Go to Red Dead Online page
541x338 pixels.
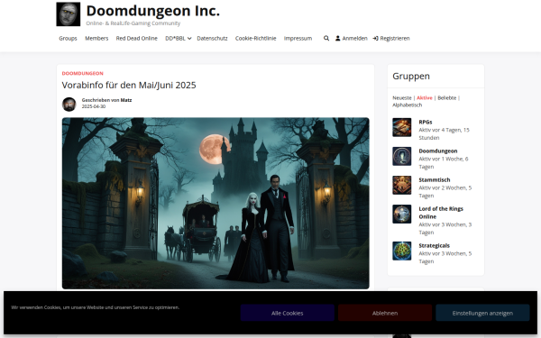[x=137, y=38]
